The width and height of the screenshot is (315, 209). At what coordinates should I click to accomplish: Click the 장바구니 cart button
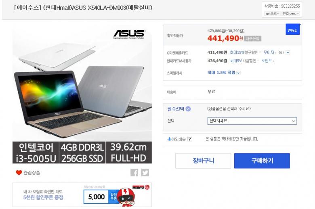point(203,161)
